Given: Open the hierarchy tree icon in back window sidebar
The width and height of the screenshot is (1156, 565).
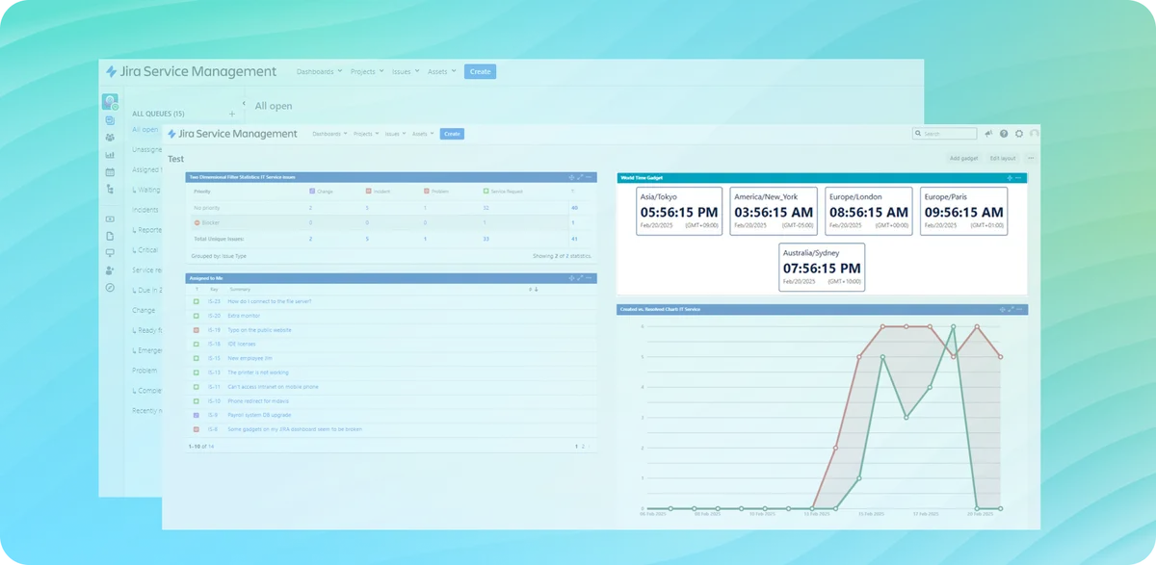Looking at the screenshot, I should tap(110, 190).
